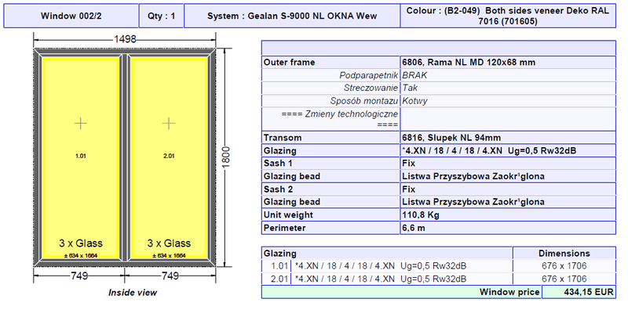
Task: Select the left yellow glass pane 1.01
Action: coord(81,157)
